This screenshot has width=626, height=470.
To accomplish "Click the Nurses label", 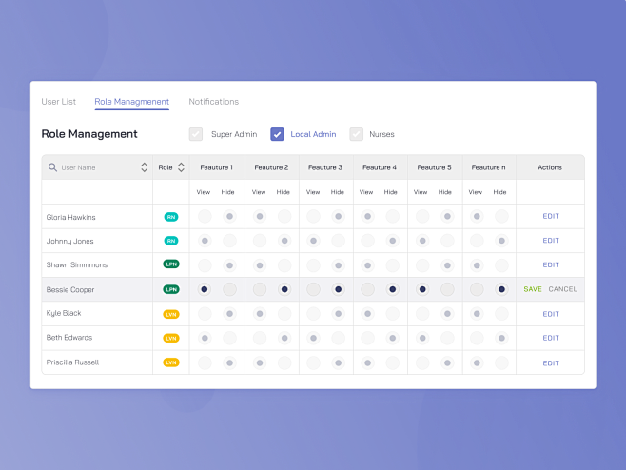I will coord(381,134).
